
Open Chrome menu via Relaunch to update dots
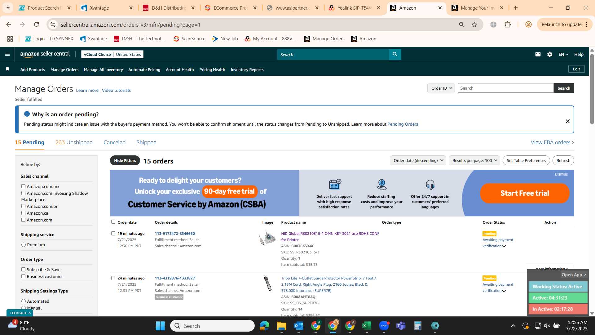[587, 25]
